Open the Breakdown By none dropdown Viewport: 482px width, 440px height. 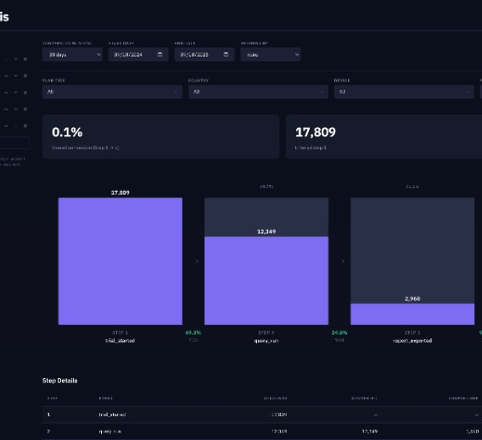click(271, 54)
